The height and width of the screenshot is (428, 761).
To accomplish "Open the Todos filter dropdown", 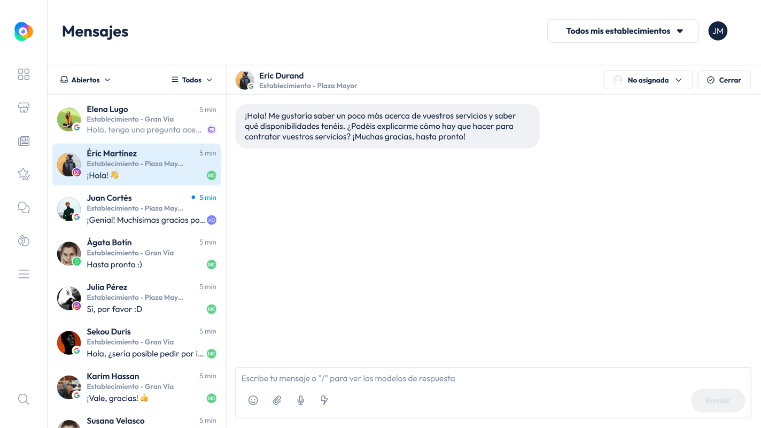I will tap(192, 80).
